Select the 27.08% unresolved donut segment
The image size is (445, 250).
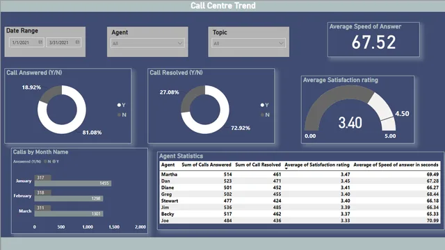click(191, 99)
